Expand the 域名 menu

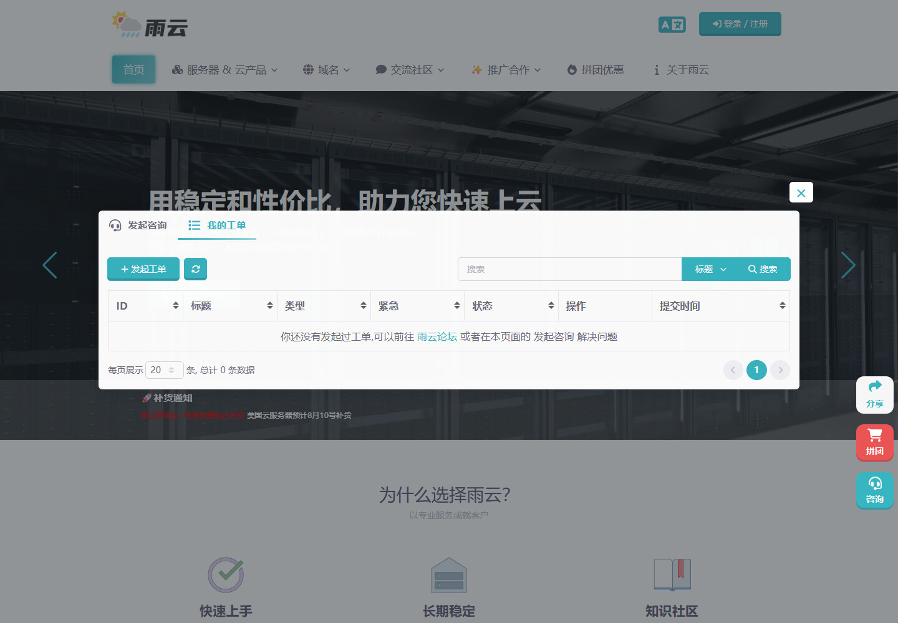point(327,70)
